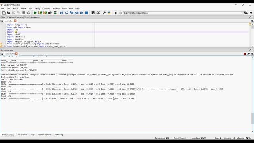
Task: Browse editor tabs icon beside peanut.py
Action: (x=2, y=21)
